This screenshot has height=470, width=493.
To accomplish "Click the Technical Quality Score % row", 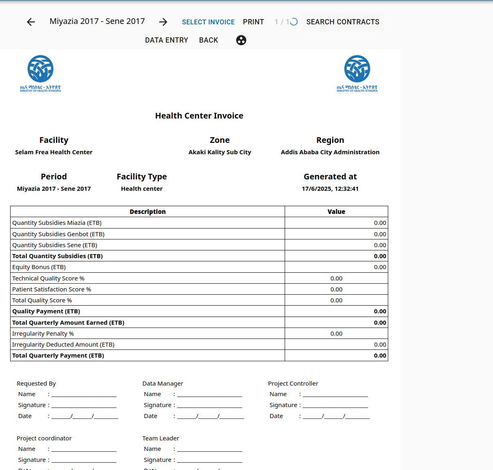I will tap(48, 278).
